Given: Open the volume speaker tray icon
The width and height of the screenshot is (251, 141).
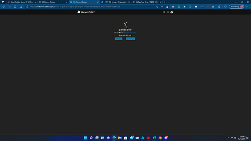Looking at the screenshot, I should click(235, 138).
